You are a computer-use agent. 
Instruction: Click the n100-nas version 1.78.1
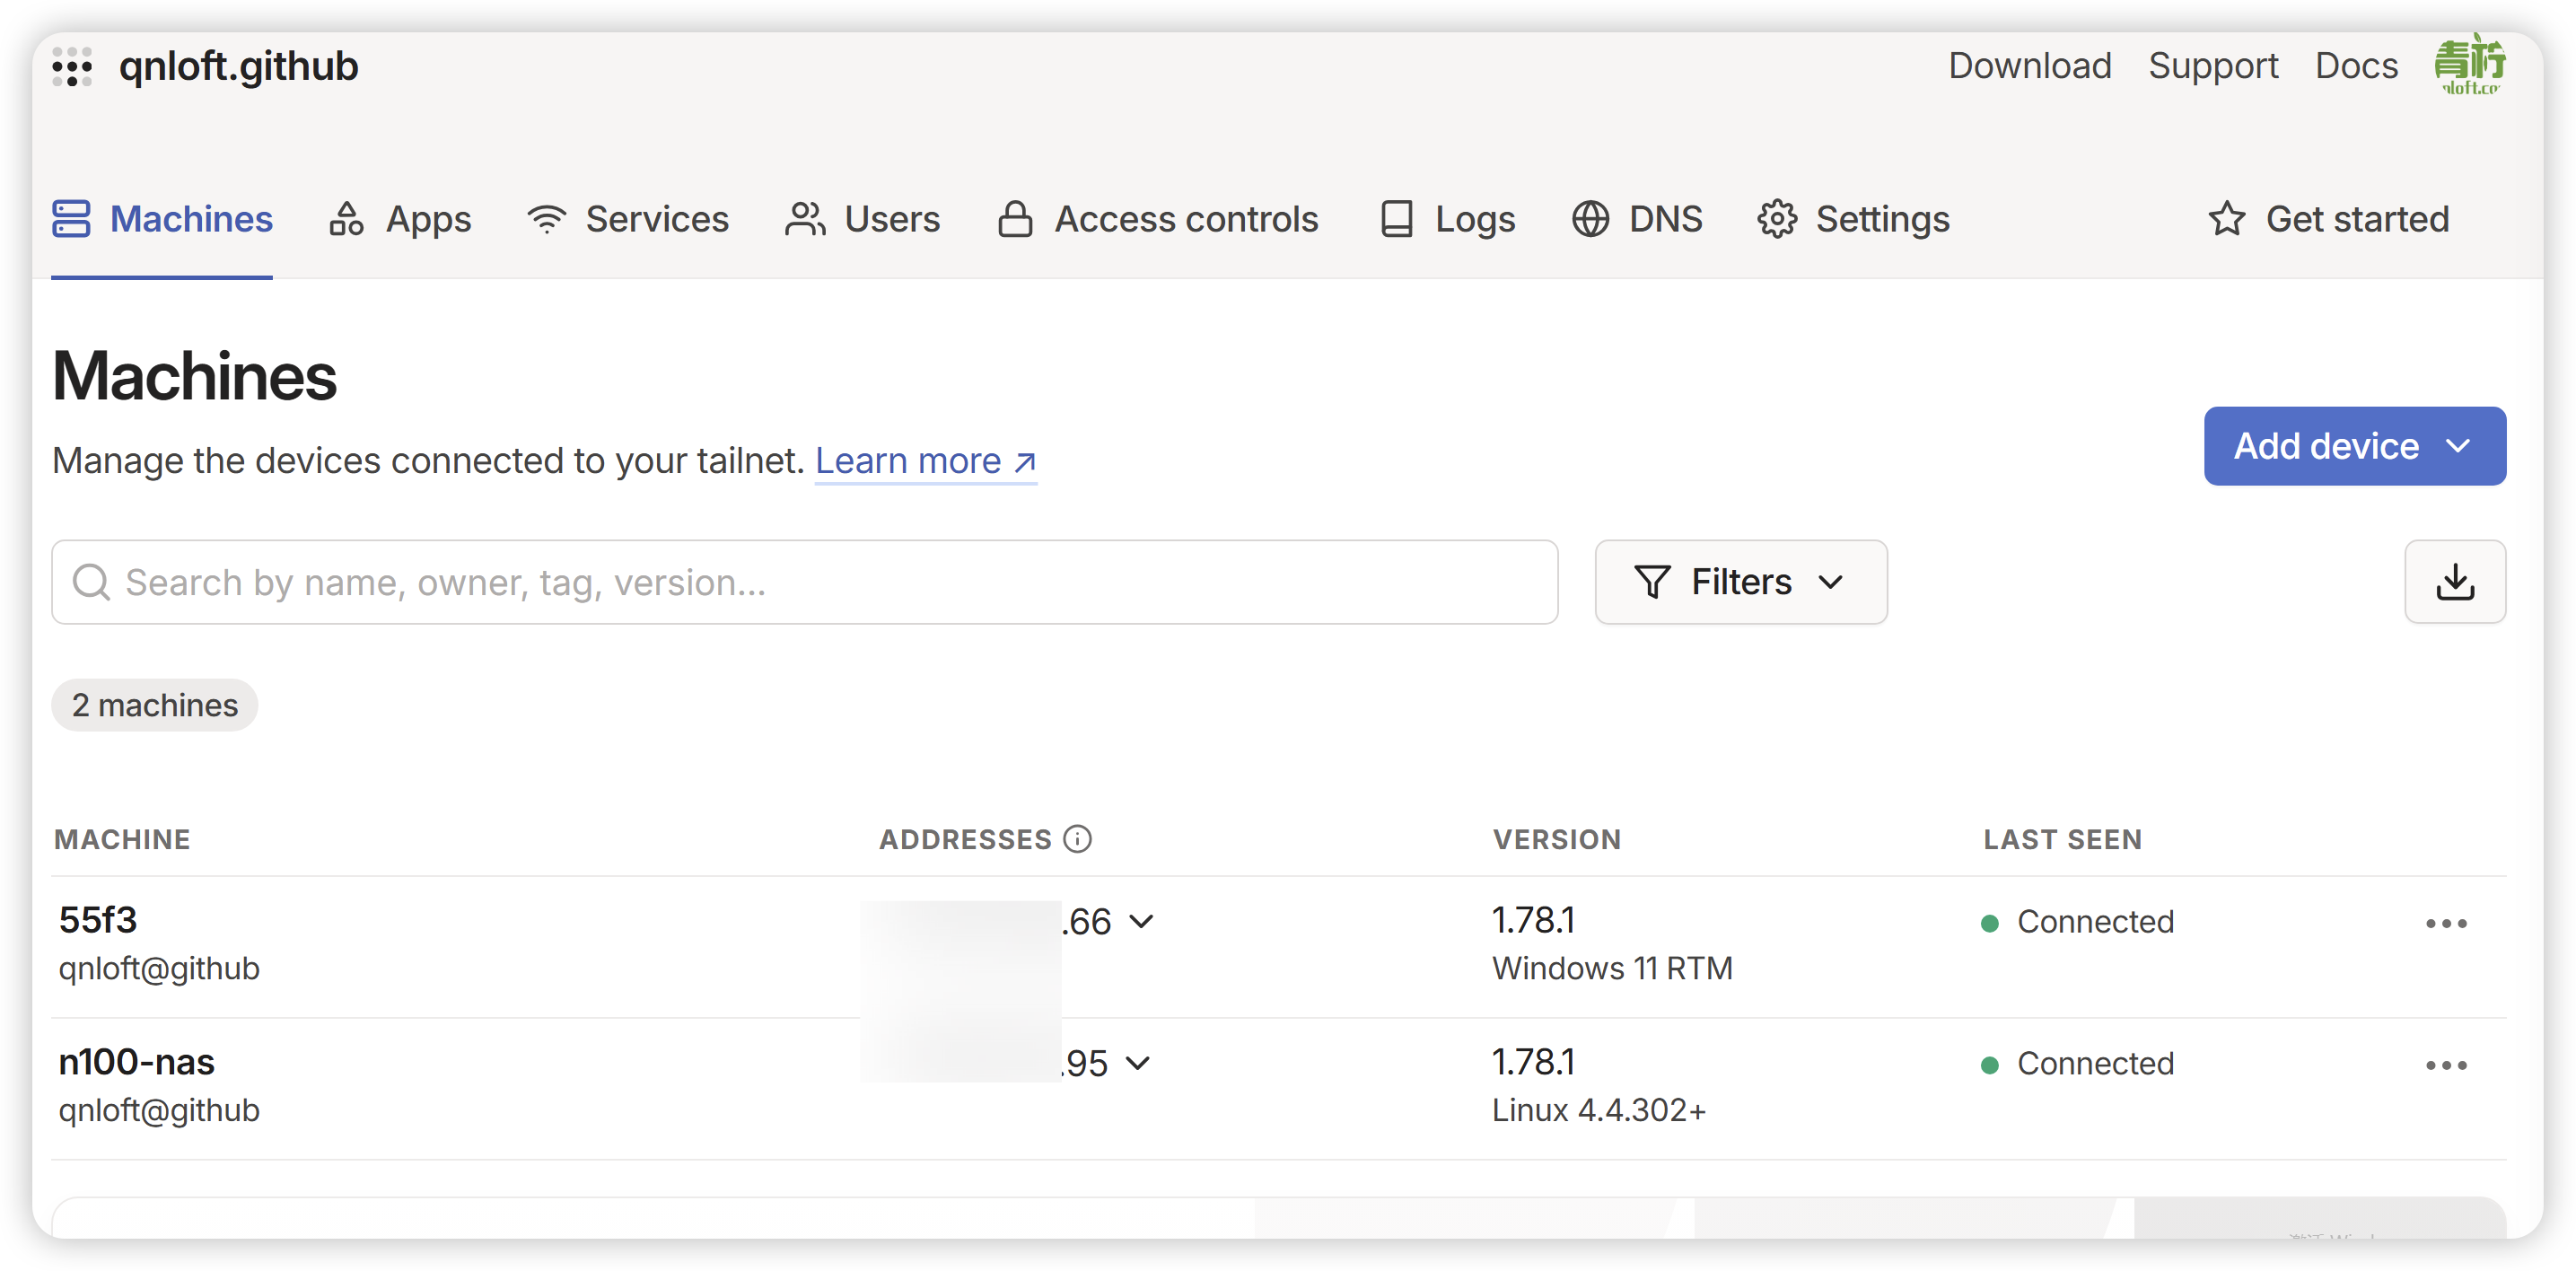click(1533, 1062)
